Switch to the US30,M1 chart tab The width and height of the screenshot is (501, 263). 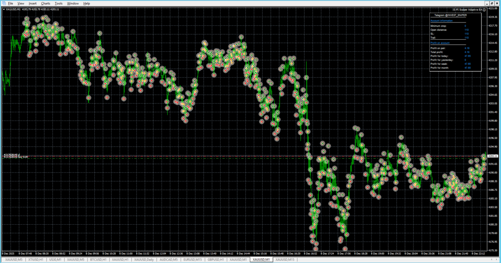(56, 260)
